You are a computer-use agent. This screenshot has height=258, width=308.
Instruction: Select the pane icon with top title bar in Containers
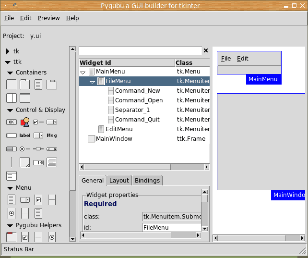tap(25, 98)
